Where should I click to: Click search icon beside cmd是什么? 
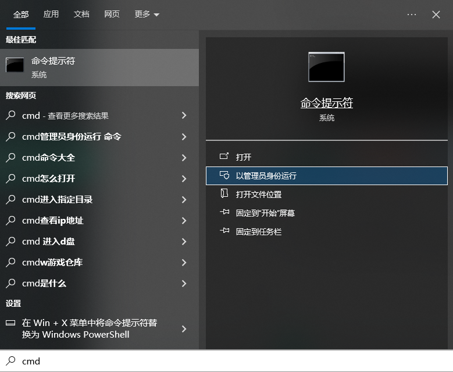click(x=10, y=283)
